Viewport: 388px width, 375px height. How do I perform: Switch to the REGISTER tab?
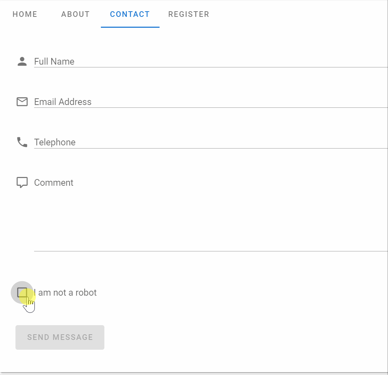point(189,14)
